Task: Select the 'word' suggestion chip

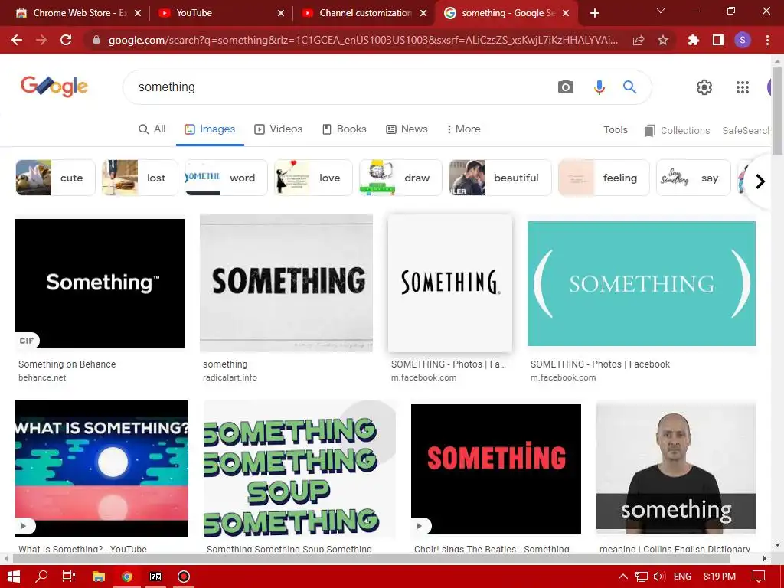Action: 226,178
